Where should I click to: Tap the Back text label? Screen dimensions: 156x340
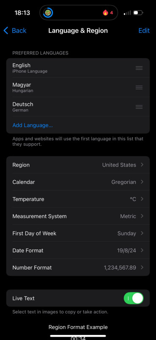tap(19, 31)
